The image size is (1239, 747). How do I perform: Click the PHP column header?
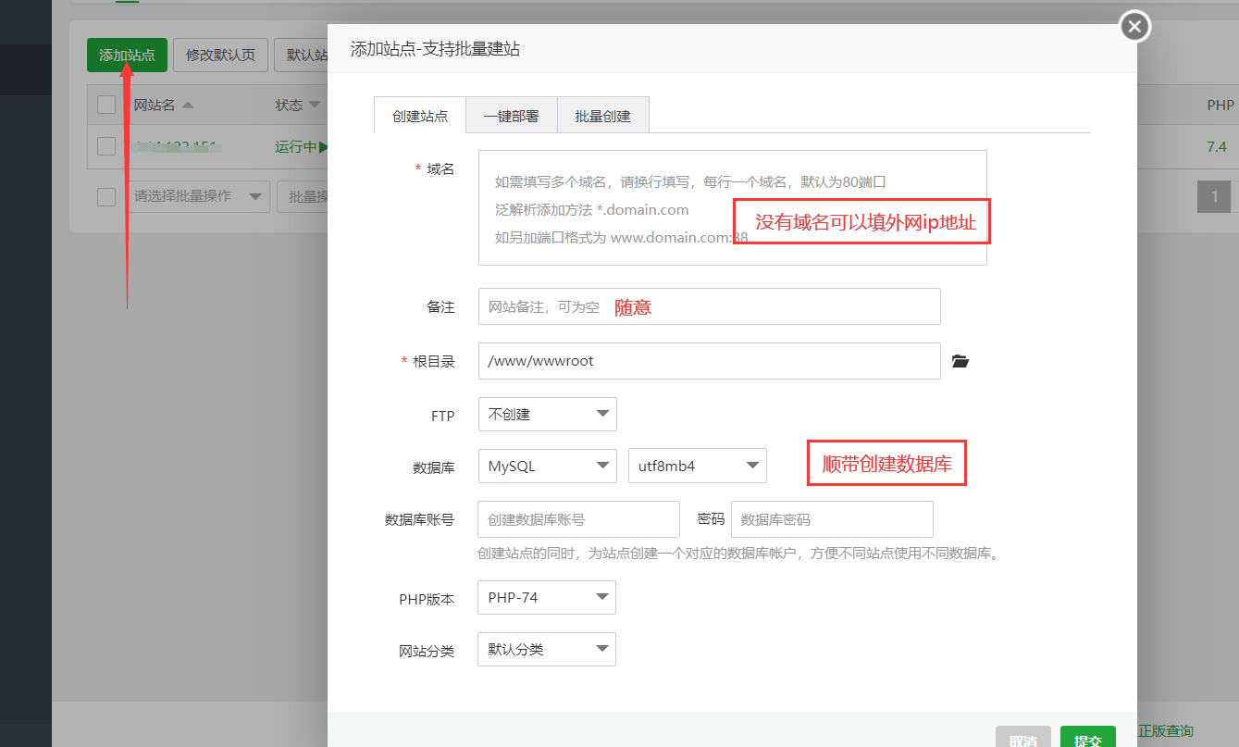click(x=1220, y=105)
